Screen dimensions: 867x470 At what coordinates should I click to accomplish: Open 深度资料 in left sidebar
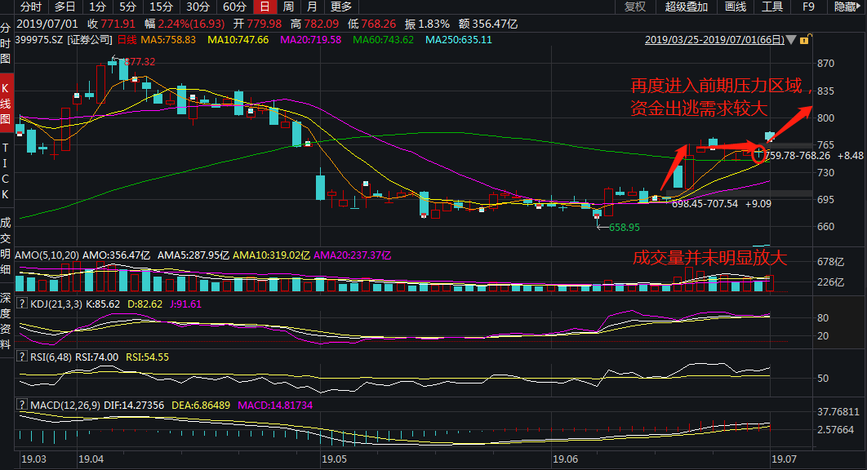tap(6, 321)
